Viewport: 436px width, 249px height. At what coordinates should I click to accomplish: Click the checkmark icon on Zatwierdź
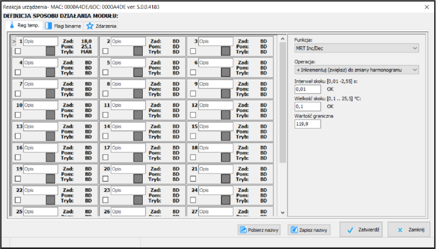351,230
